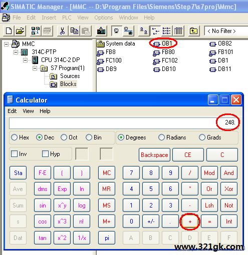Click the Open Project folder icon
Image resolution: width=248 pixels, height=255 pixels.
click(x=20, y=31)
